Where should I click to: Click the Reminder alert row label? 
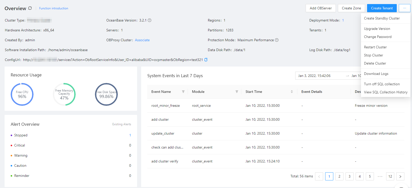pos(22,176)
